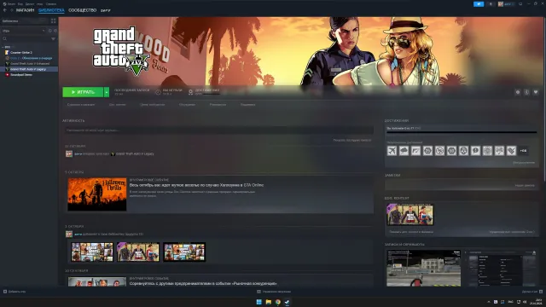The height and width of the screenshot is (307, 546).
Task: Open game settings gear icon
Action: click(518, 92)
